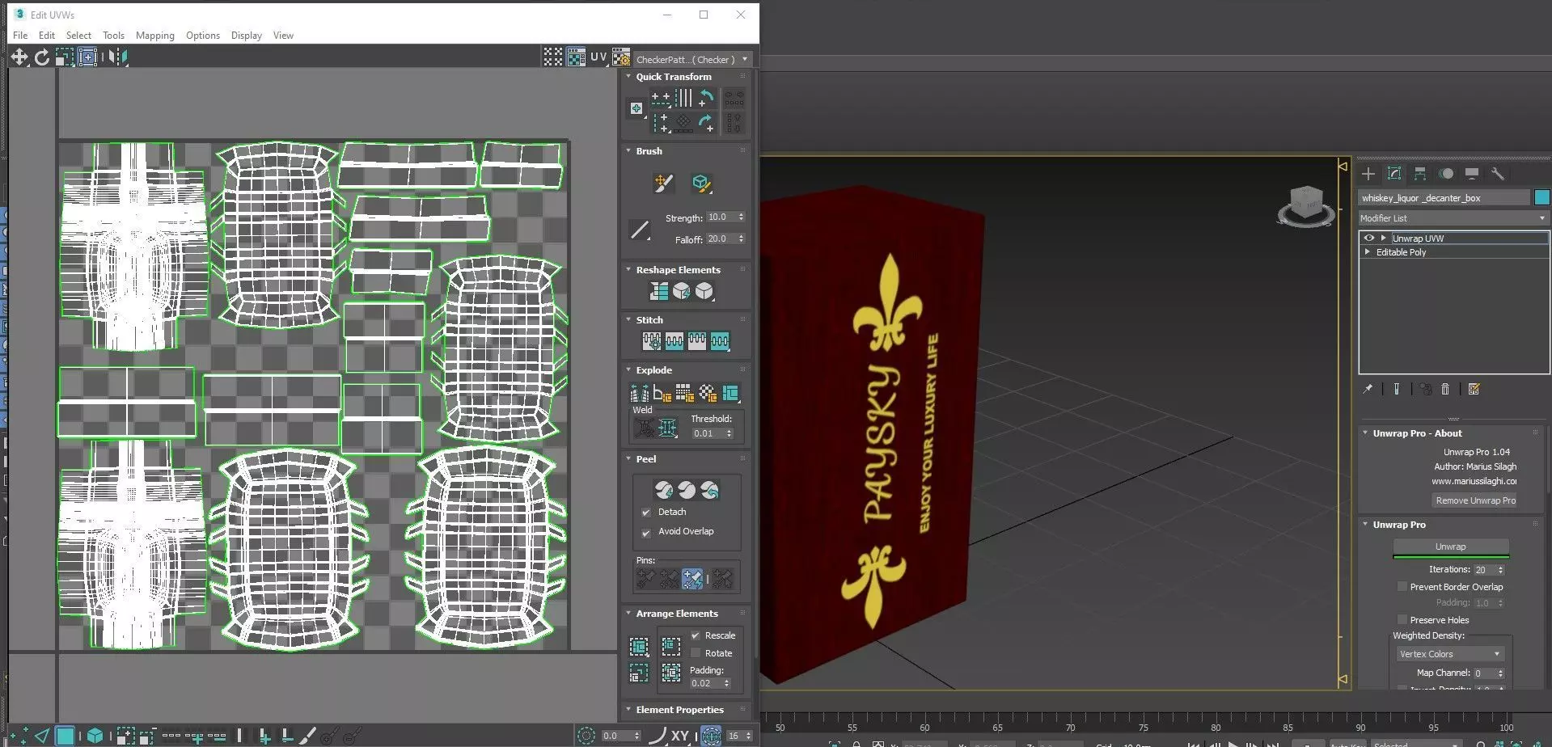Enable Prevent Border Overlap checkbox
This screenshot has width=1552, height=747.
[x=1402, y=587]
